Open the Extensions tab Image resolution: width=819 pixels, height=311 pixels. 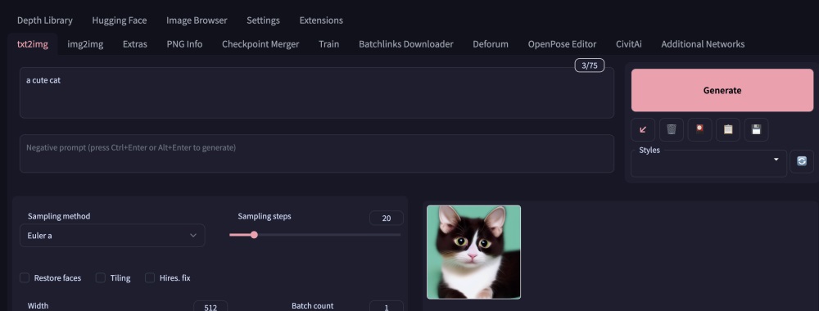pyautogui.click(x=321, y=20)
